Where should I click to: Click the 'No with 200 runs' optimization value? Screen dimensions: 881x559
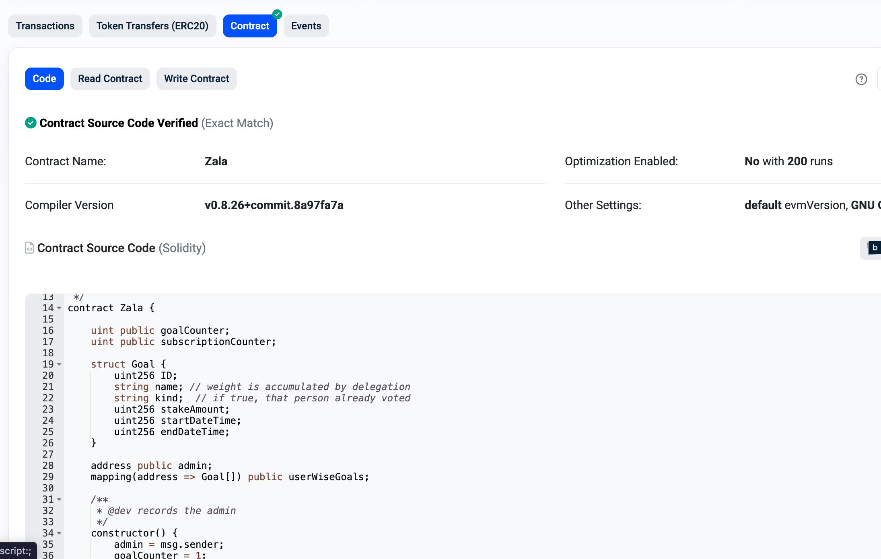[788, 161]
